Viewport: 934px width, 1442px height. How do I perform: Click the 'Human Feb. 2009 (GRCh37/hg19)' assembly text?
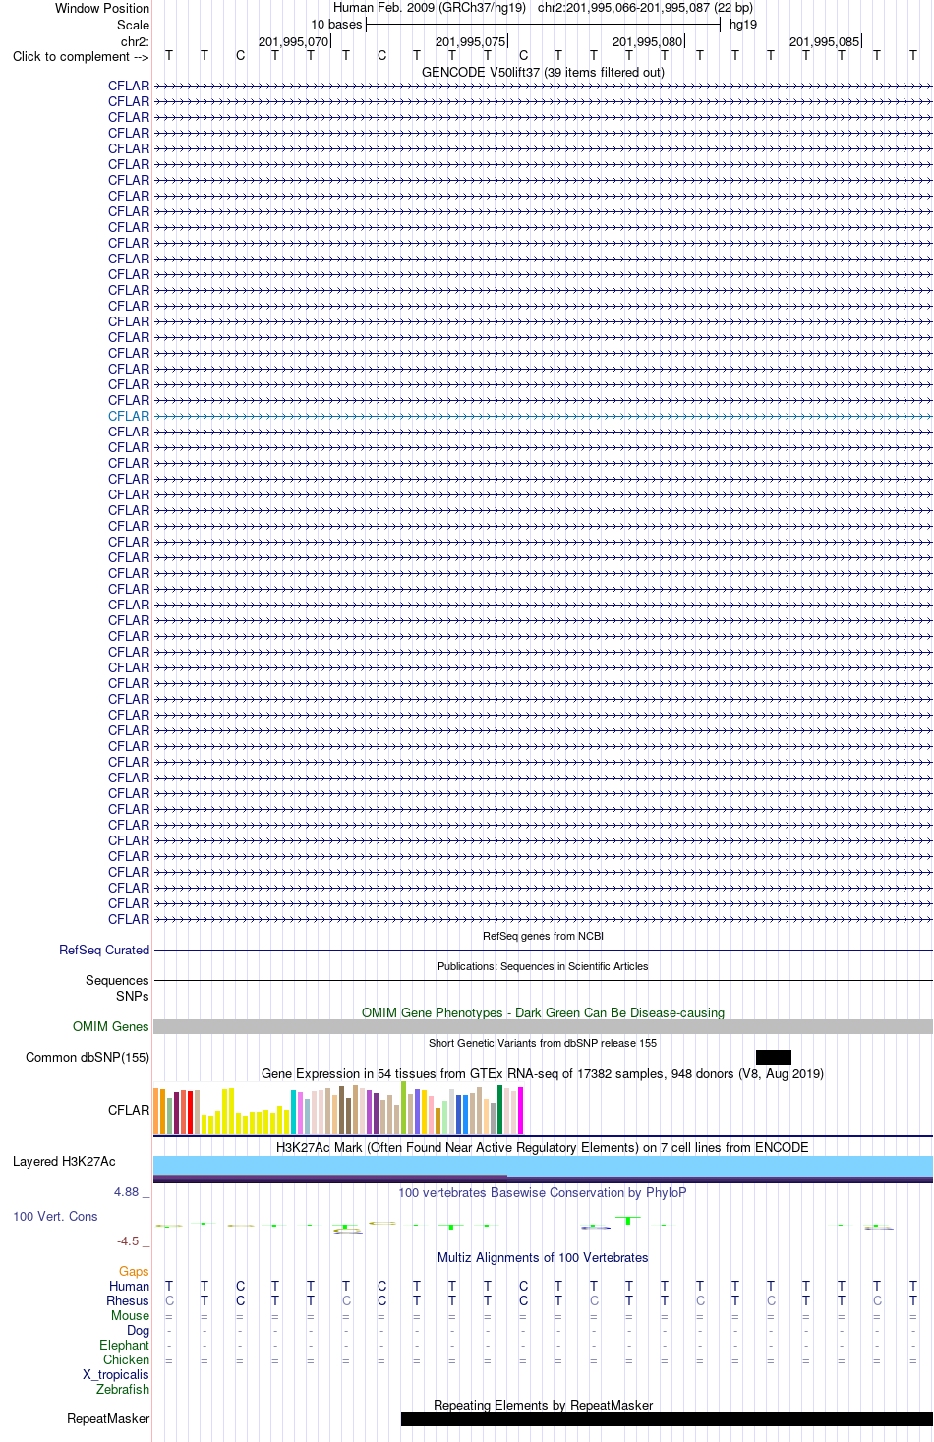tap(430, 7)
